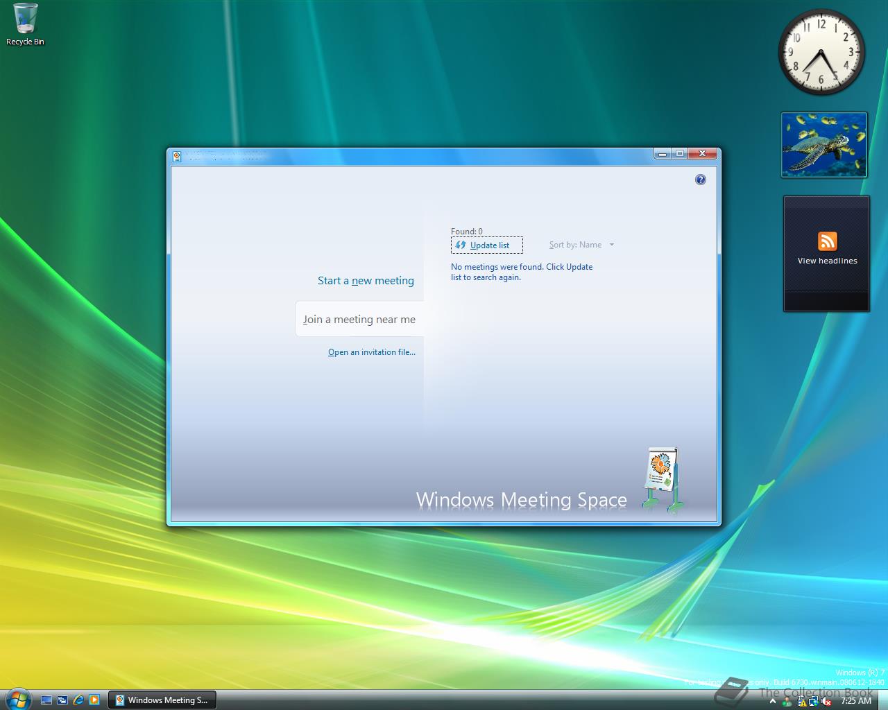Click the analog clock gadget
Viewport: 888px width, 710px height.
click(x=821, y=53)
